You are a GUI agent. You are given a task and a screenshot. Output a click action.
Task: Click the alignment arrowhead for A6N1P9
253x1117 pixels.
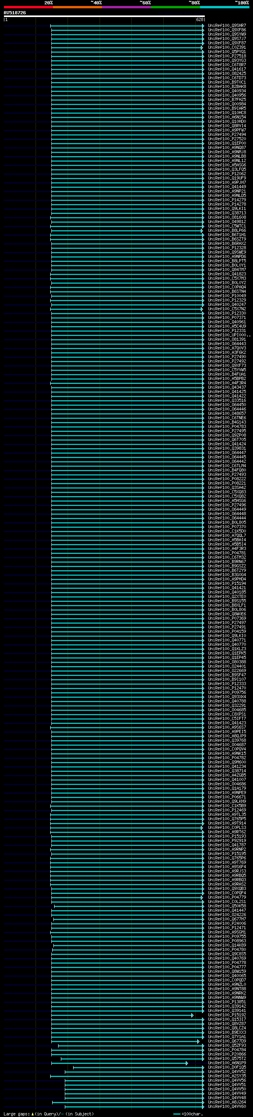[187, 1063]
